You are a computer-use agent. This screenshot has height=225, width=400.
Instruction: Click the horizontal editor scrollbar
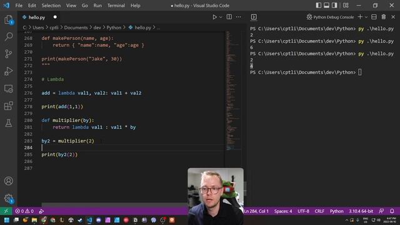[x=114, y=204]
